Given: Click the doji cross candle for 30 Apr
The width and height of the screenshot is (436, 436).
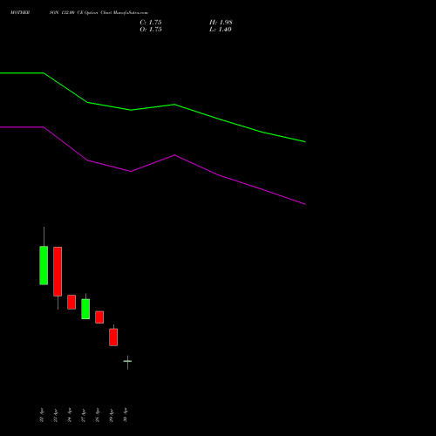Looking at the screenshot, I should [127, 361].
